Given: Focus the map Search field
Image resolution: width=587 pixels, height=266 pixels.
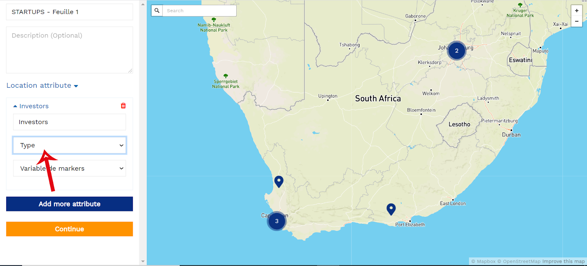Looking at the screenshot, I should coord(200,11).
